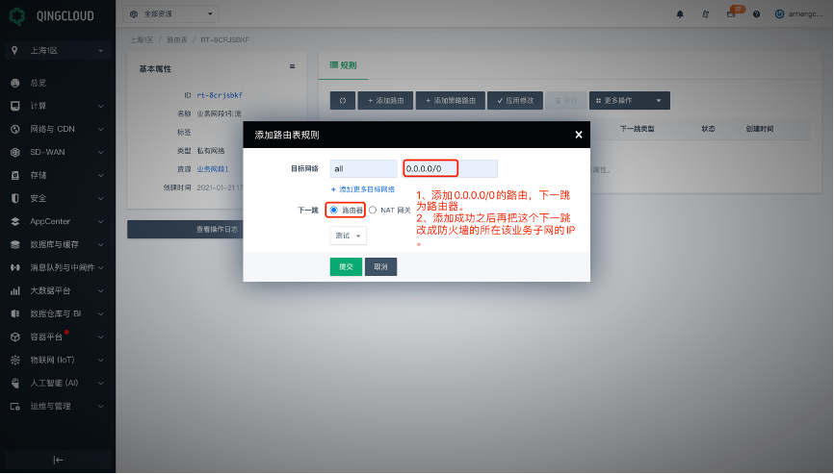Click the green 提交 button

[346, 266]
